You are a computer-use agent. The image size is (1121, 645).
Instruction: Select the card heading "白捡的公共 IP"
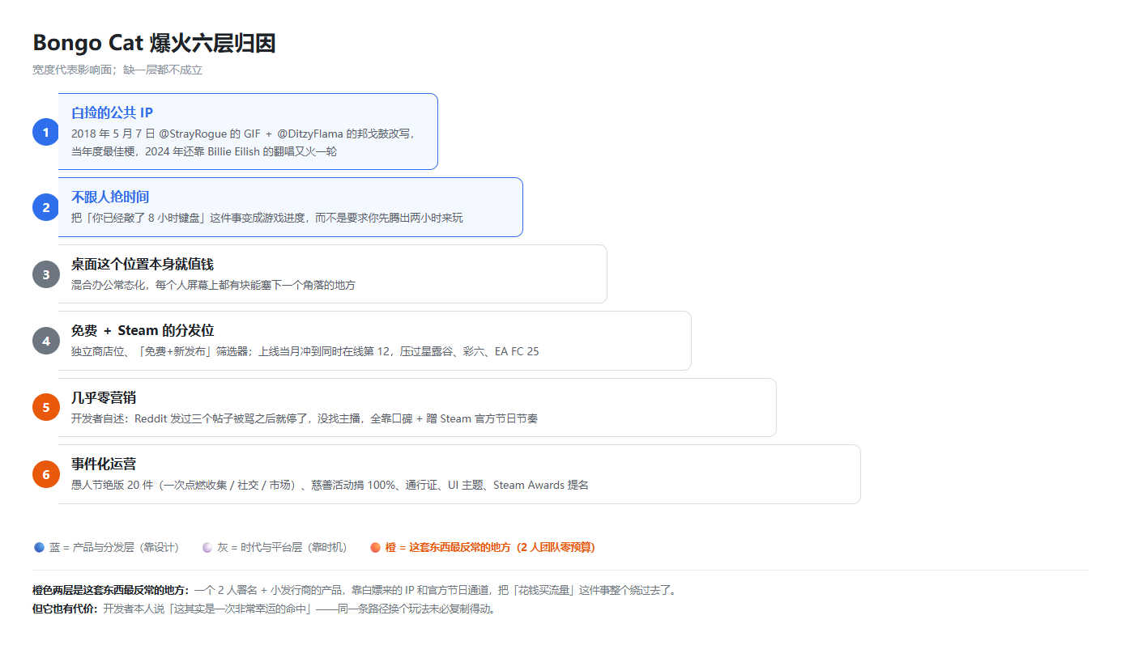coord(112,112)
